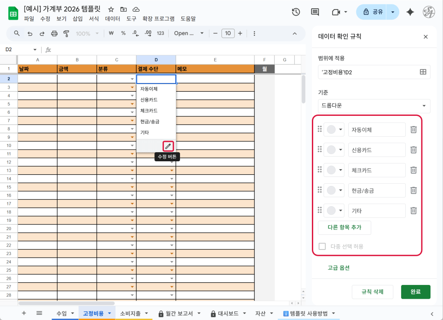This screenshot has height=320, width=443.
Task: Open the 기준 드롭다운 criteria selector
Action: point(374,106)
